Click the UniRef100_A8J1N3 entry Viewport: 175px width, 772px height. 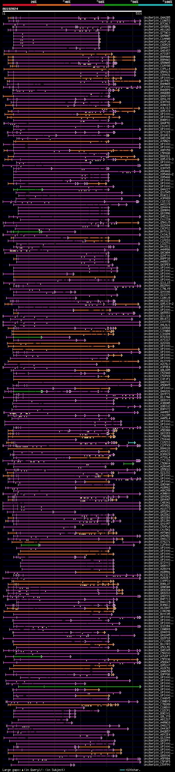[x=157, y=30]
